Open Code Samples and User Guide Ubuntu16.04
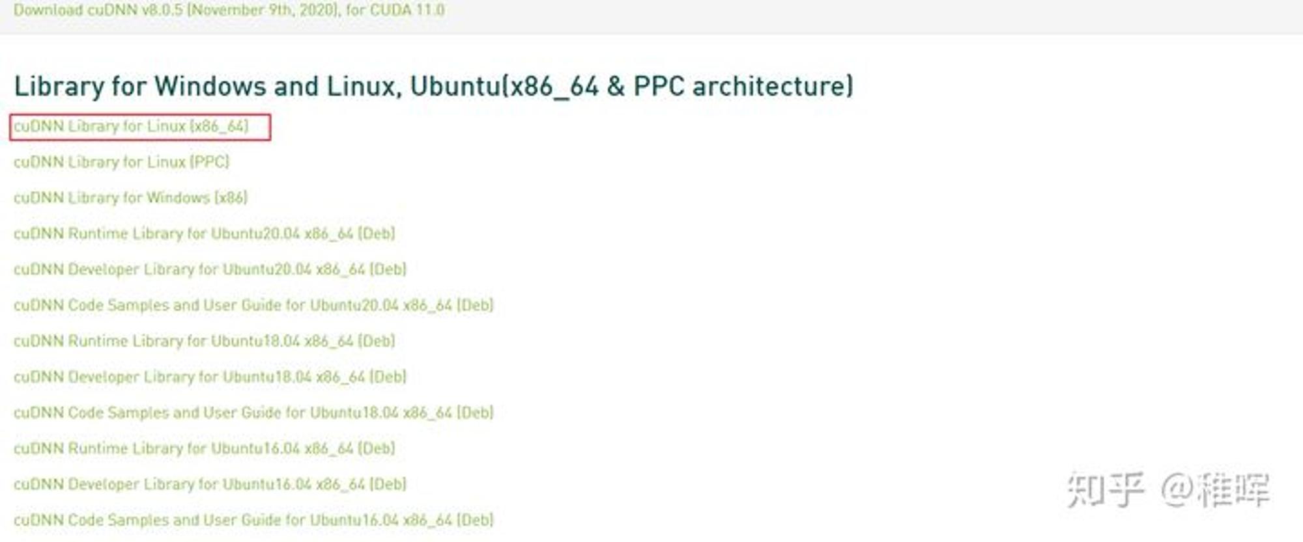The width and height of the screenshot is (1303, 542). 253,520
